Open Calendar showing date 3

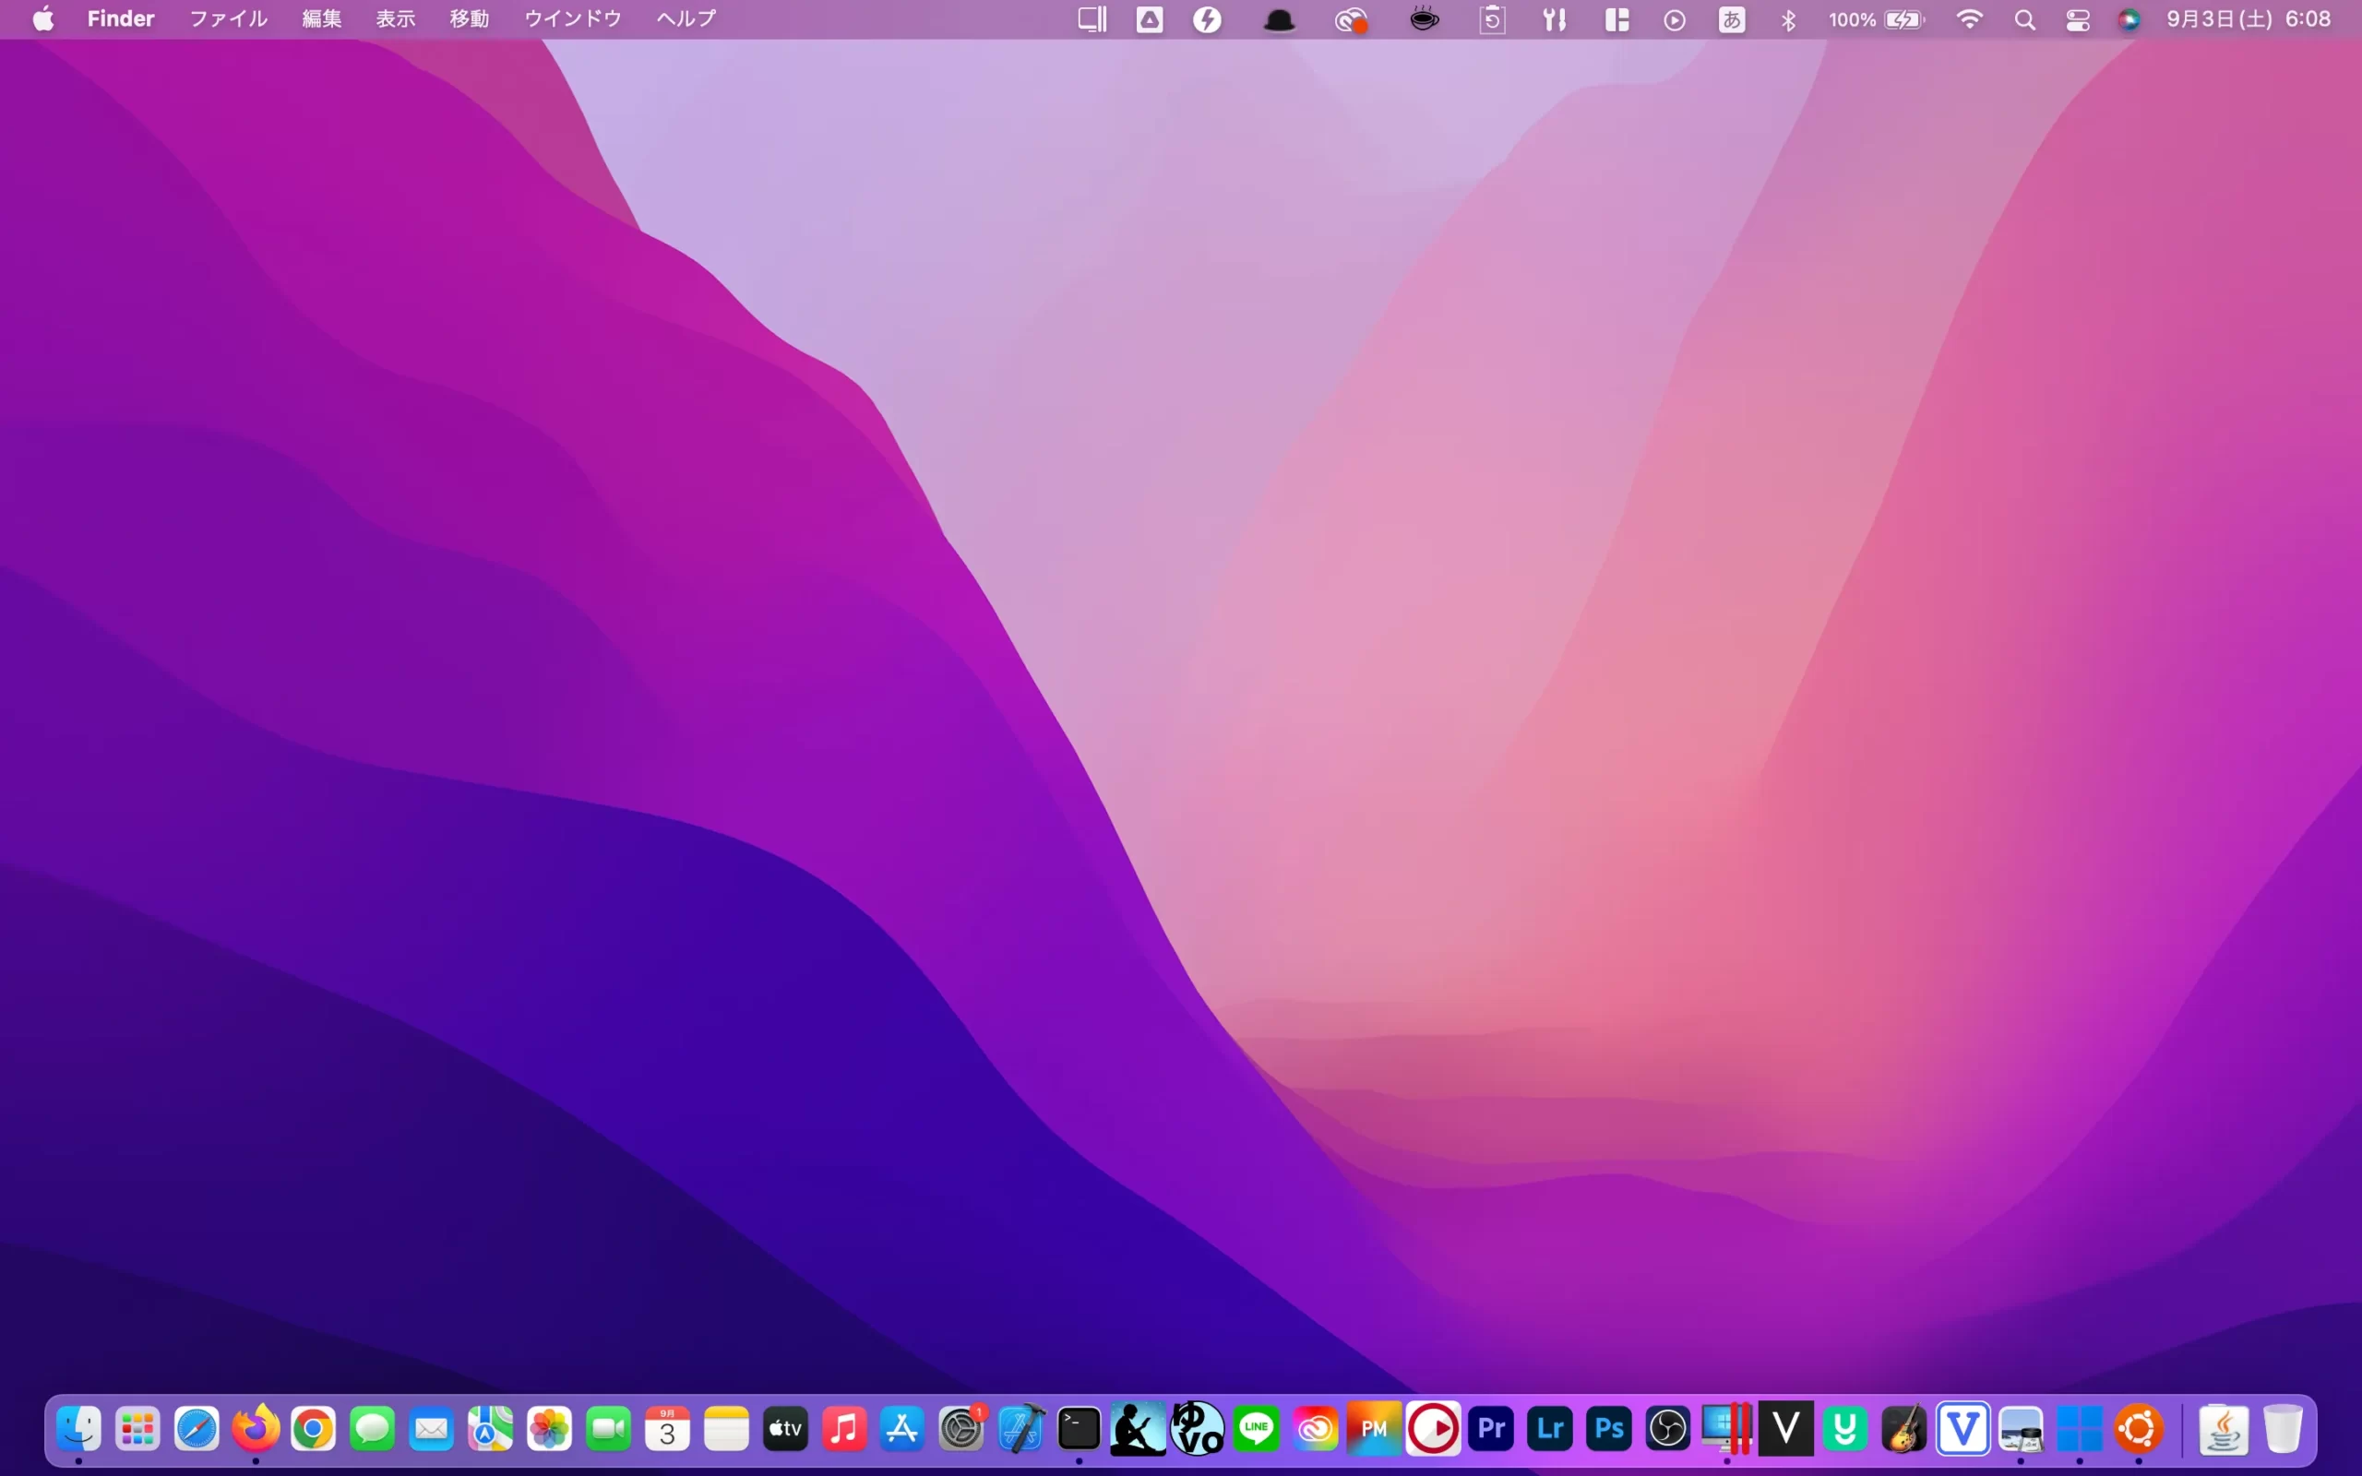point(668,1429)
